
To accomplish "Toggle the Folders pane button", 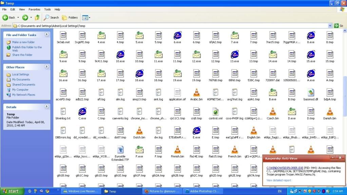I will [70, 17].
